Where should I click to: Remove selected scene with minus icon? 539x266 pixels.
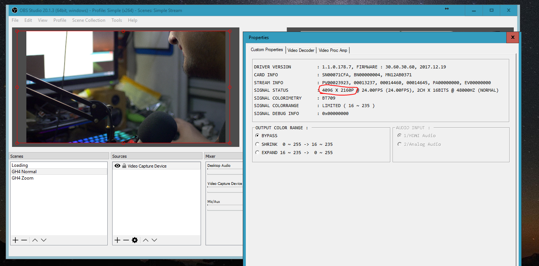click(x=24, y=240)
